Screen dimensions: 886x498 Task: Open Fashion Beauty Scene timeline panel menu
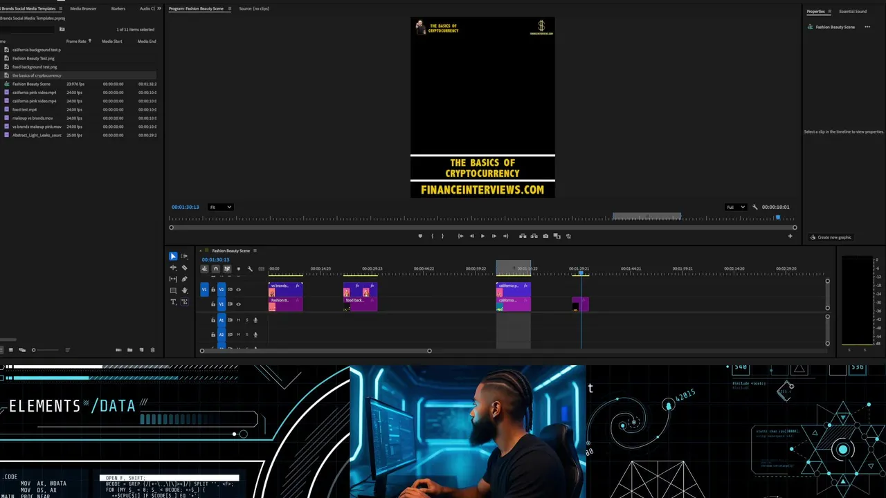255,250
